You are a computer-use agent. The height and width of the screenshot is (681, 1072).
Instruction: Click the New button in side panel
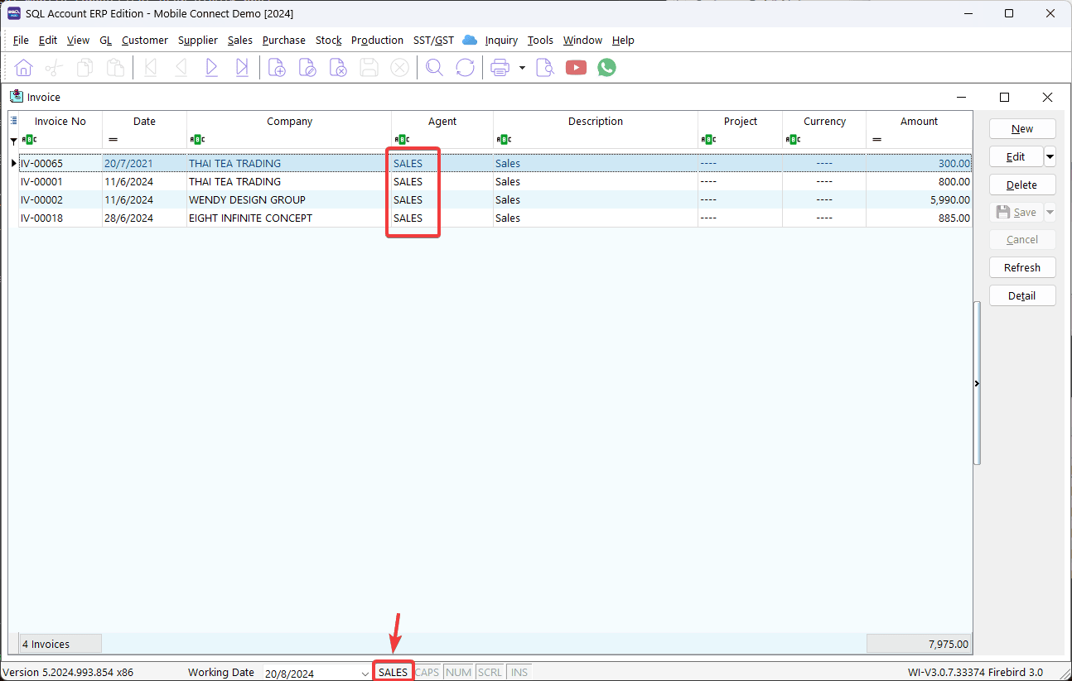click(1022, 128)
